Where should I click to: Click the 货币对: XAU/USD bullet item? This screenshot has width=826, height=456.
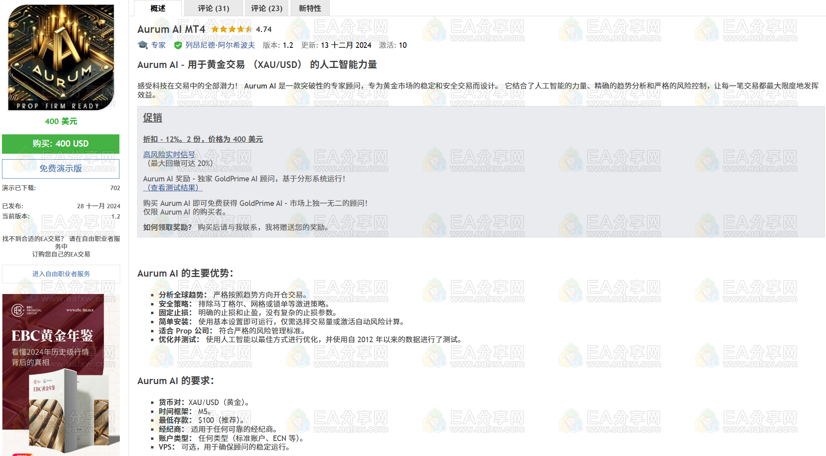204,402
